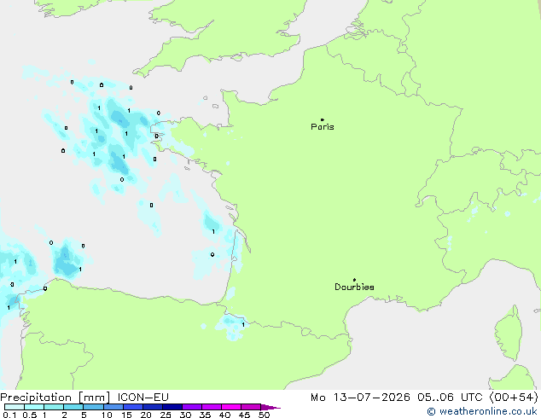The width and height of the screenshot is (541, 418).
Task: Select the dot marker above Paris
Action: (x=323, y=119)
